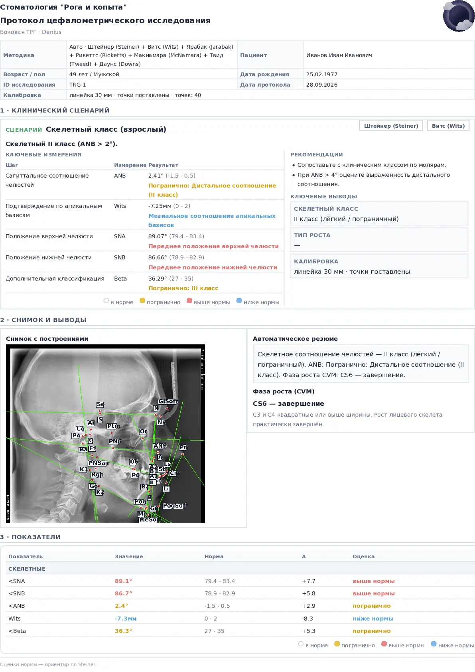The width and height of the screenshot is (475, 672).
Task: Click the ANB result value '2.41°'
Action: coord(156,176)
